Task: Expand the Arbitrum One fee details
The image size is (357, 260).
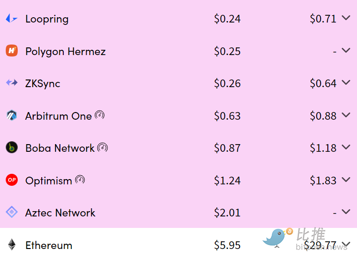Action: [x=346, y=115]
